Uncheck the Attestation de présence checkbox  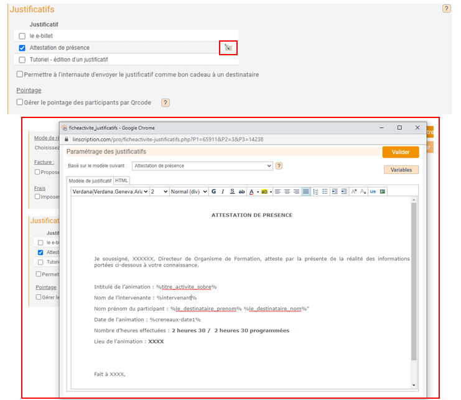tap(22, 48)
